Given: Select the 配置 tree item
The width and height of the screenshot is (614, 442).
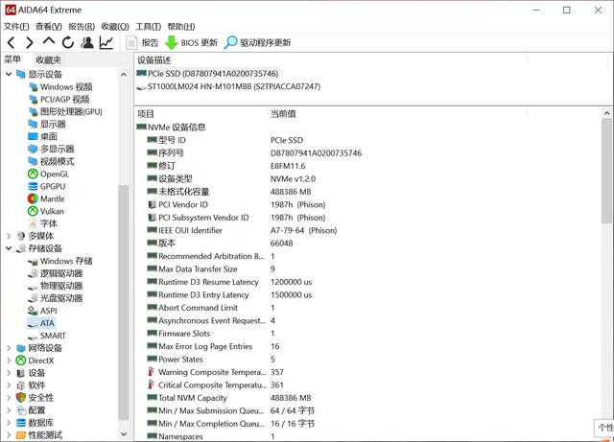Looking at the screenshot, I should pyautogui.click(x=32, y=410).
